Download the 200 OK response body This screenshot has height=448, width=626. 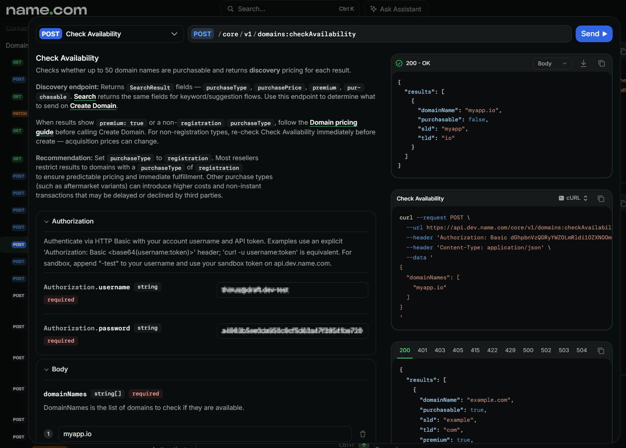tap(583, 63)
